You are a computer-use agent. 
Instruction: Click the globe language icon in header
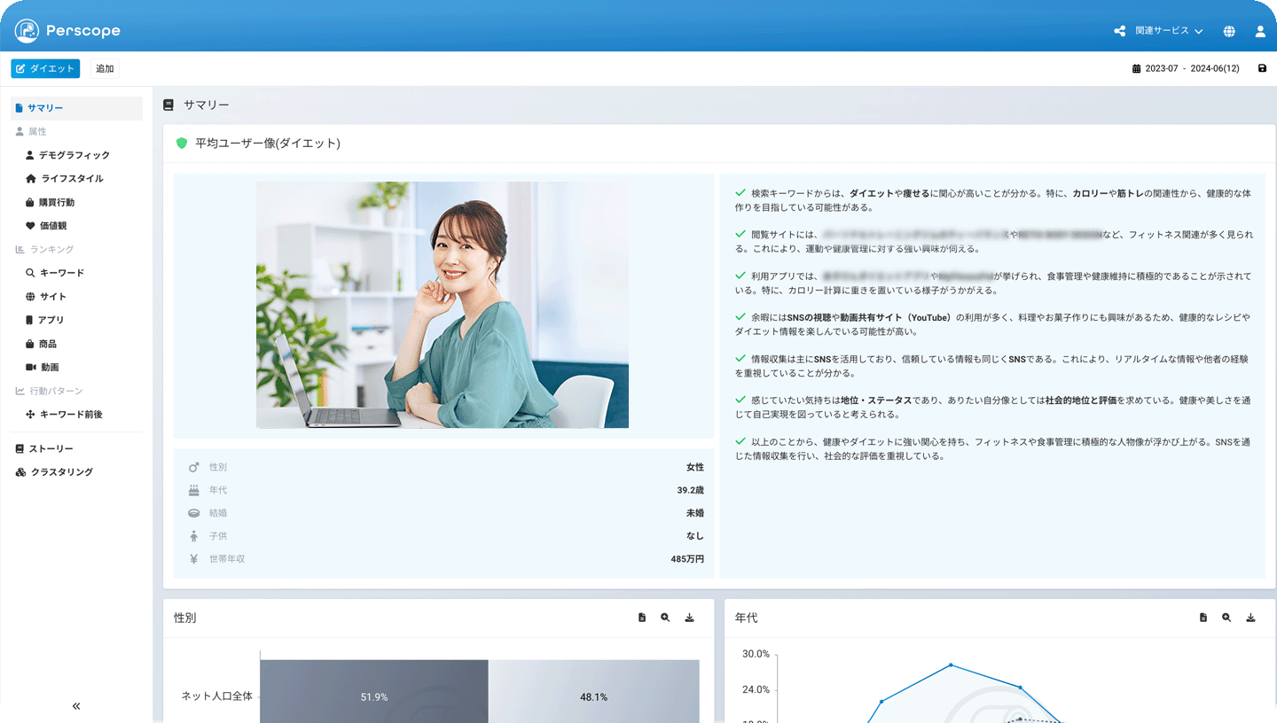[x=1229, y=31]
